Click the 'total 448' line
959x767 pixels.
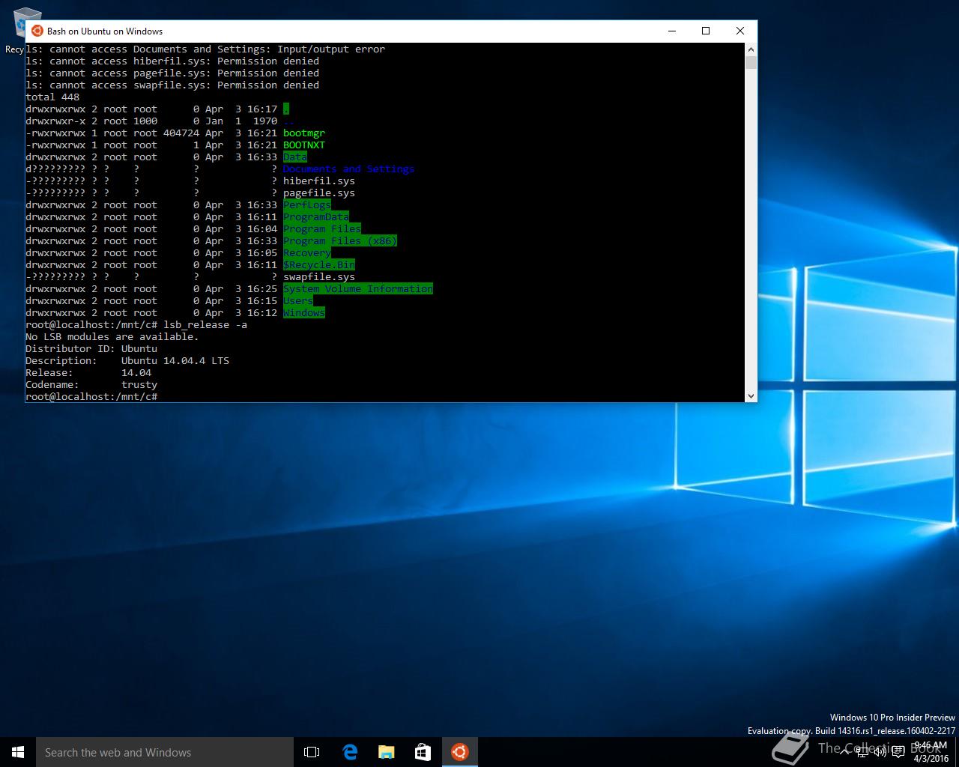[52, 97]
